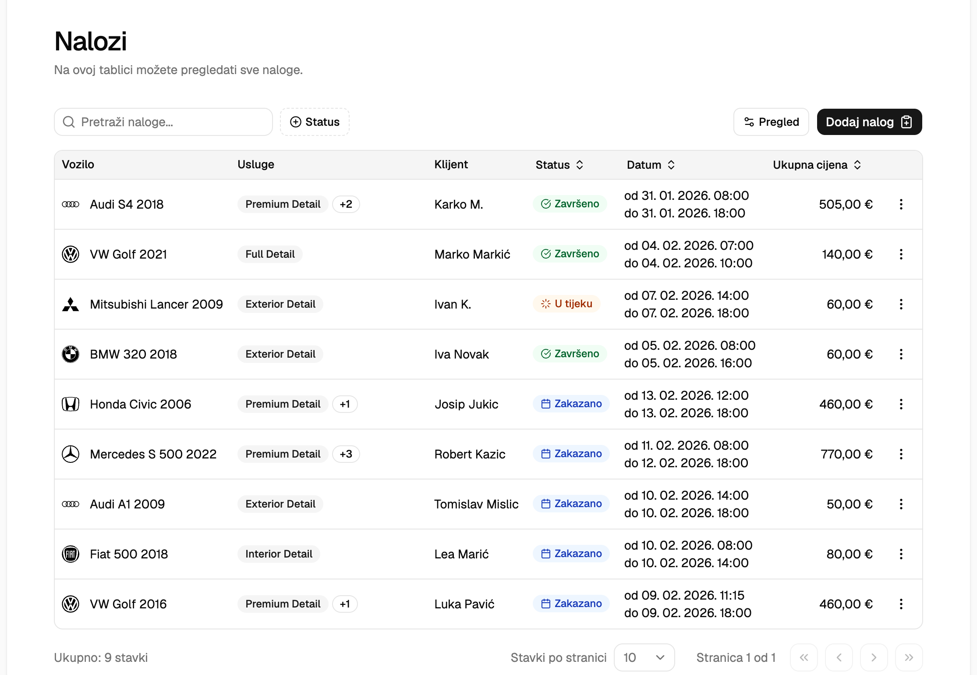977x675 pixels.
Task: Open the row actions for Mitsubishi Lancer 2009
Action: (x=901, y=304)
